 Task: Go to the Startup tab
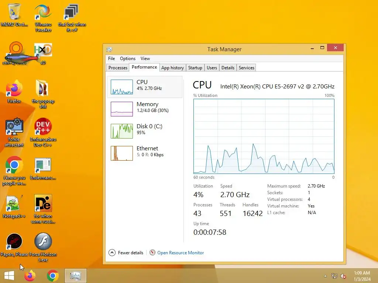[x=195, y=68]
